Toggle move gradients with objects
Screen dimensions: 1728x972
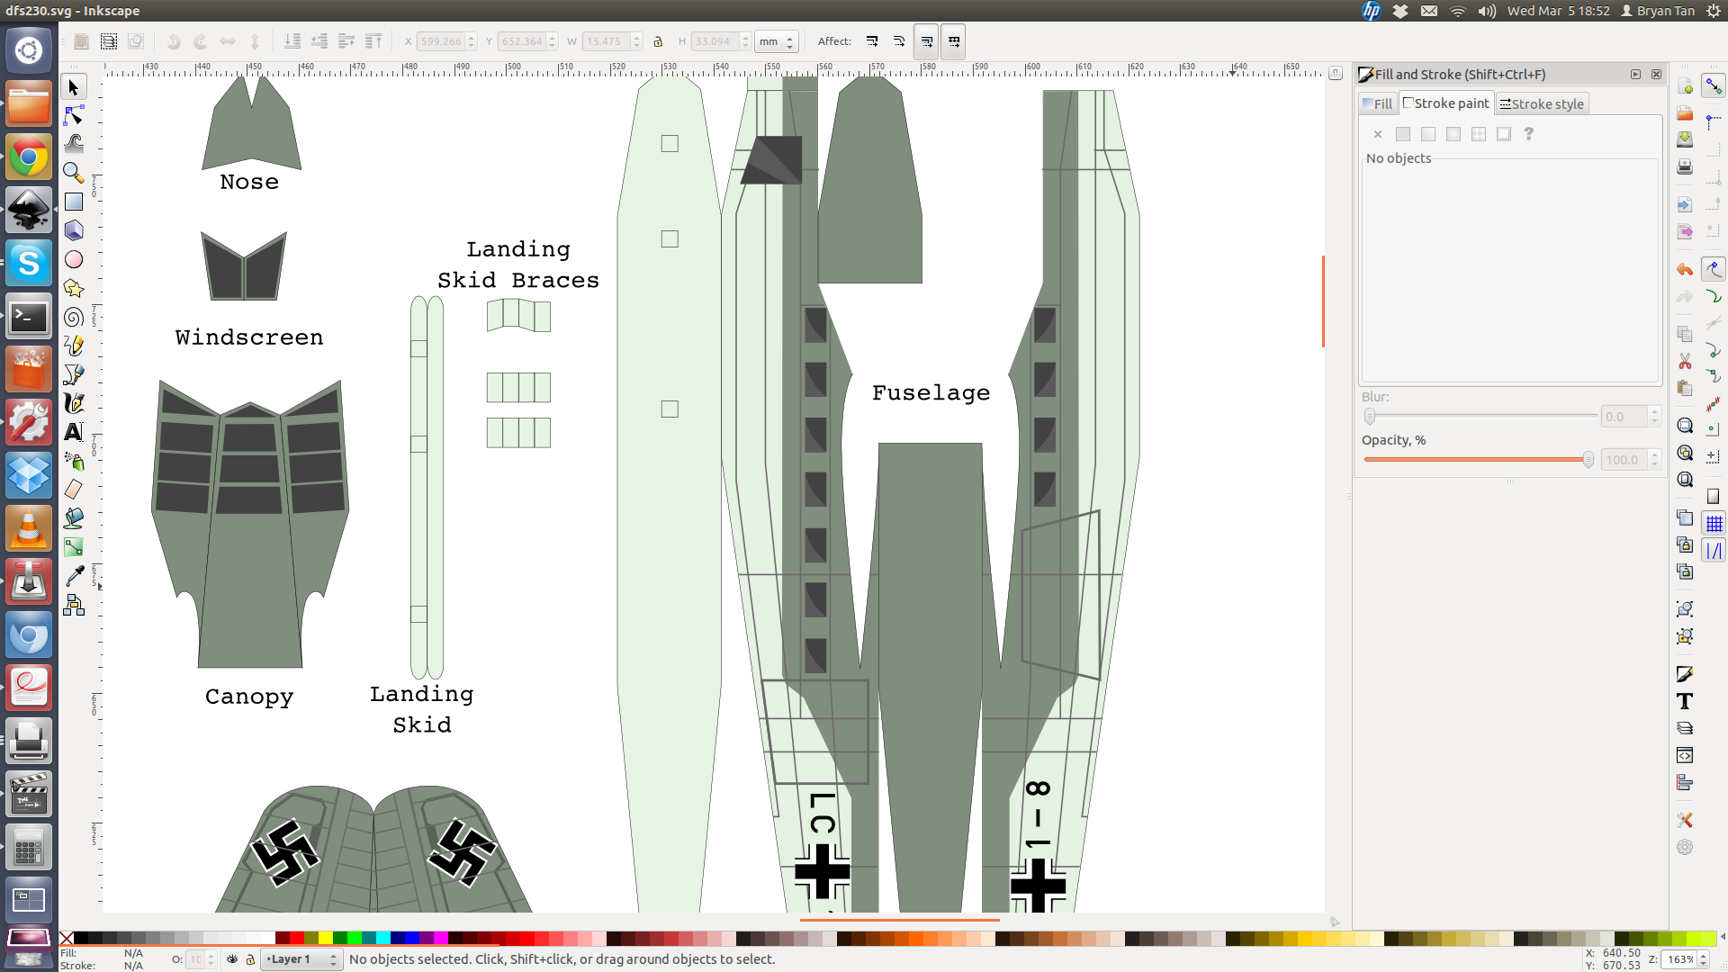pos(926,41)
